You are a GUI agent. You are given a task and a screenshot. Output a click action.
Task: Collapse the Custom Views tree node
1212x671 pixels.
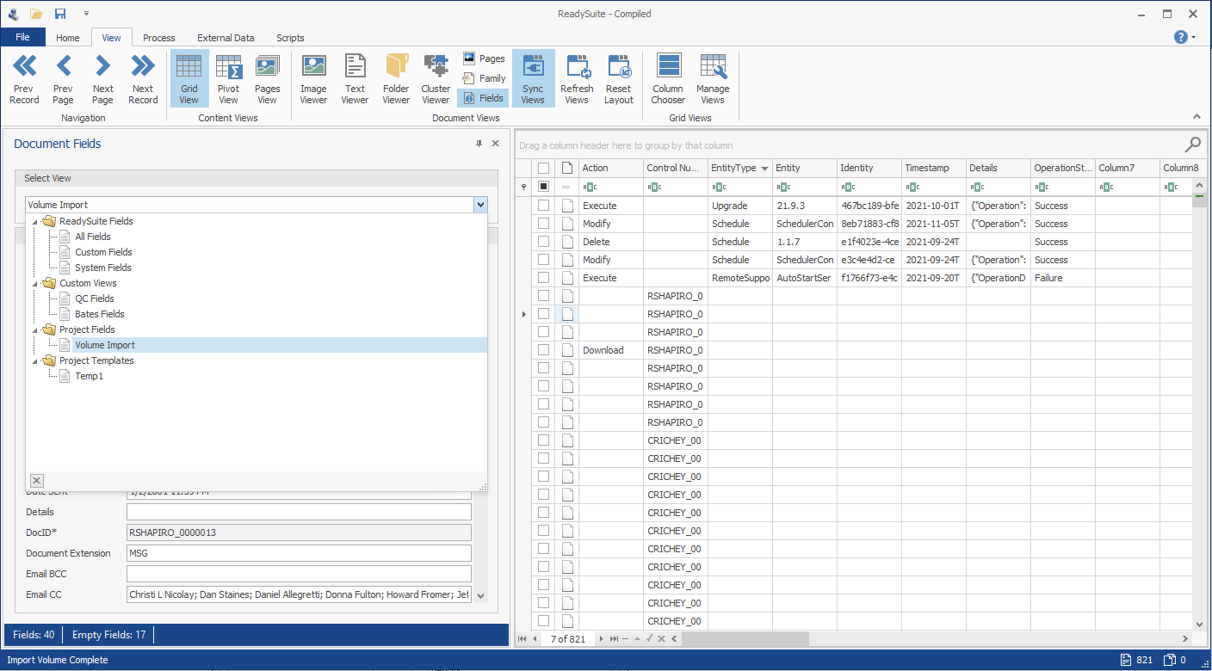(35, 283)
